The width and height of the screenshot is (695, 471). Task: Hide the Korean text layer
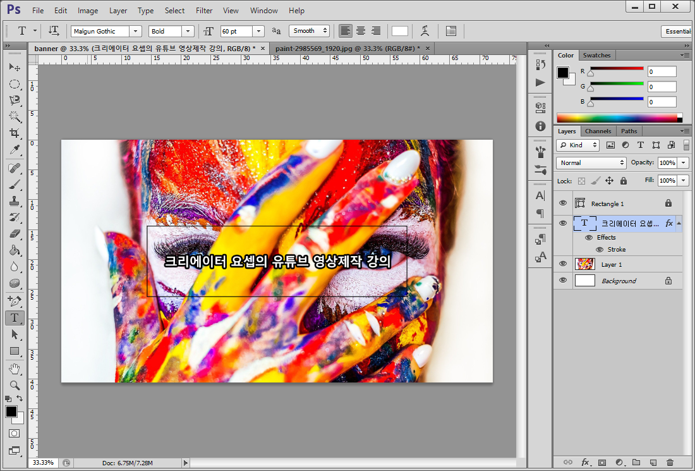[x=563, y=223]
